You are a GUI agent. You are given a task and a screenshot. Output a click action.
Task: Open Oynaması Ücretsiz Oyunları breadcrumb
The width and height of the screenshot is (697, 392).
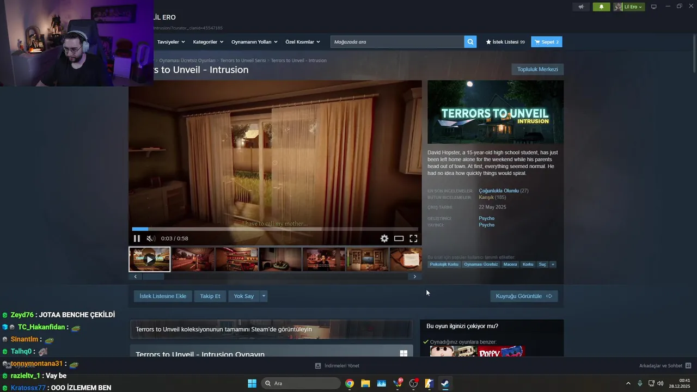coord(187,60)
